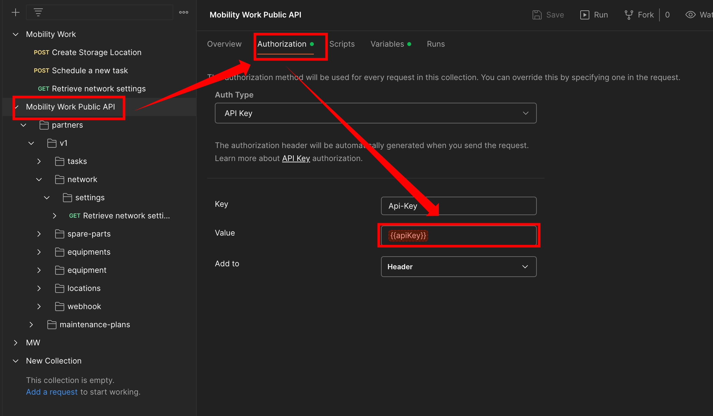The width and height of the screenshot is (713, 416).
Task: Click the Key input field containing Api-Key
Action: pyautogui.click(x=459, y=206)
